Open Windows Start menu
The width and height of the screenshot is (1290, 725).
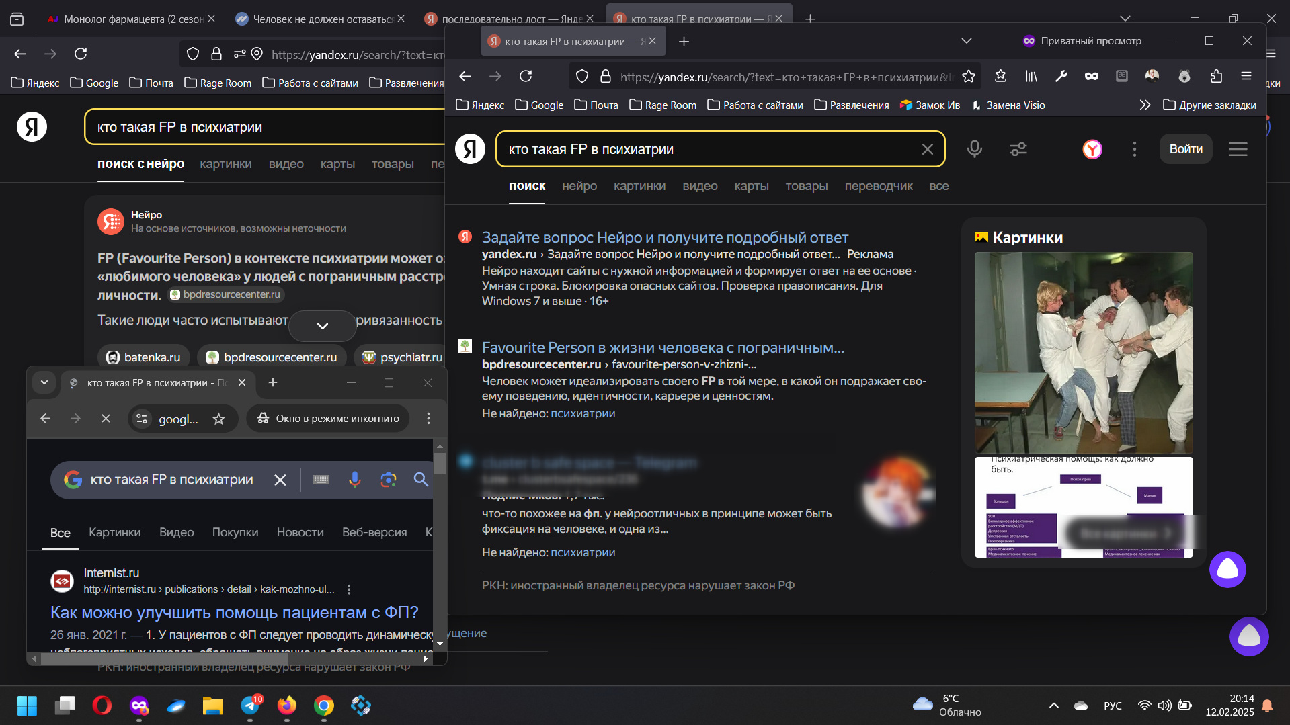pos(27,706)
